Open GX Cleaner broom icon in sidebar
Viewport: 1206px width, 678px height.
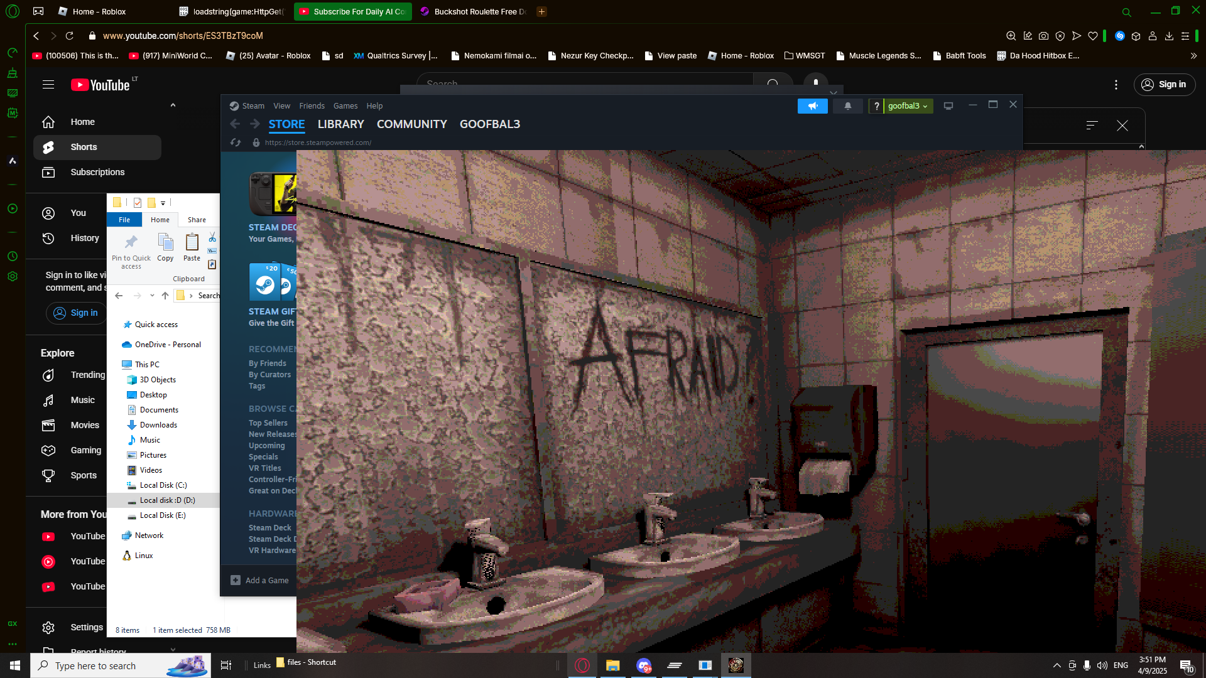tap(13, 73)
